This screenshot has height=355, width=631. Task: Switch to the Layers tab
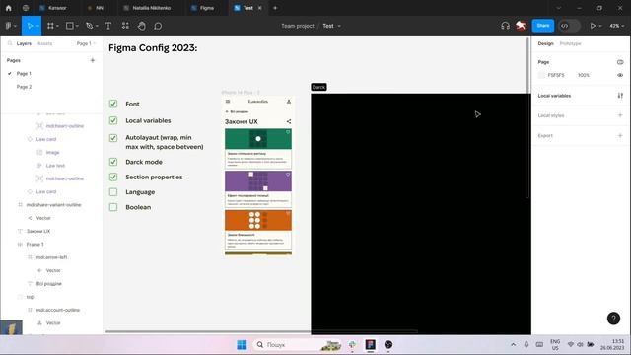pos(24,43)
